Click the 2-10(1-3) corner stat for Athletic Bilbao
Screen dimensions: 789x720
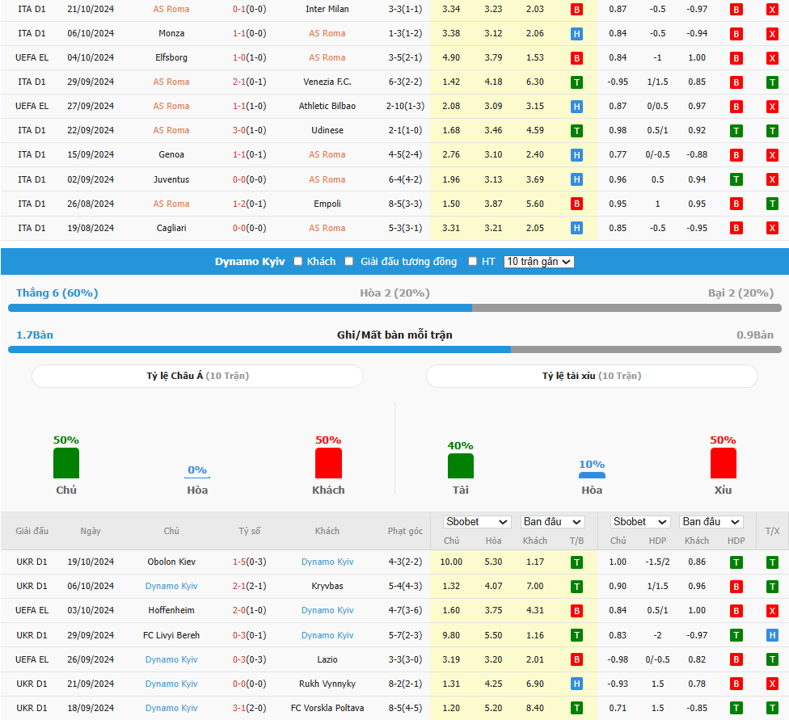pyautogui.click(x=405, y=106)
